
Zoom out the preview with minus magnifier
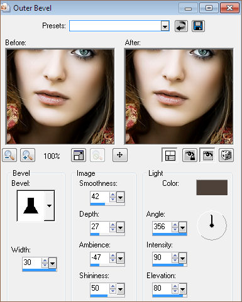click(9, 155)
